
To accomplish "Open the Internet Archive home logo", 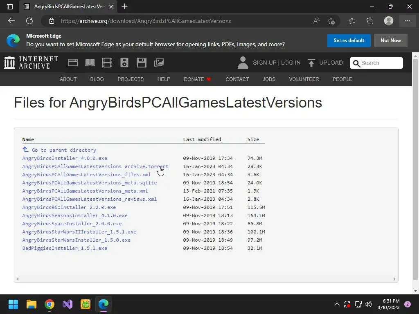I will coord(31,63).
